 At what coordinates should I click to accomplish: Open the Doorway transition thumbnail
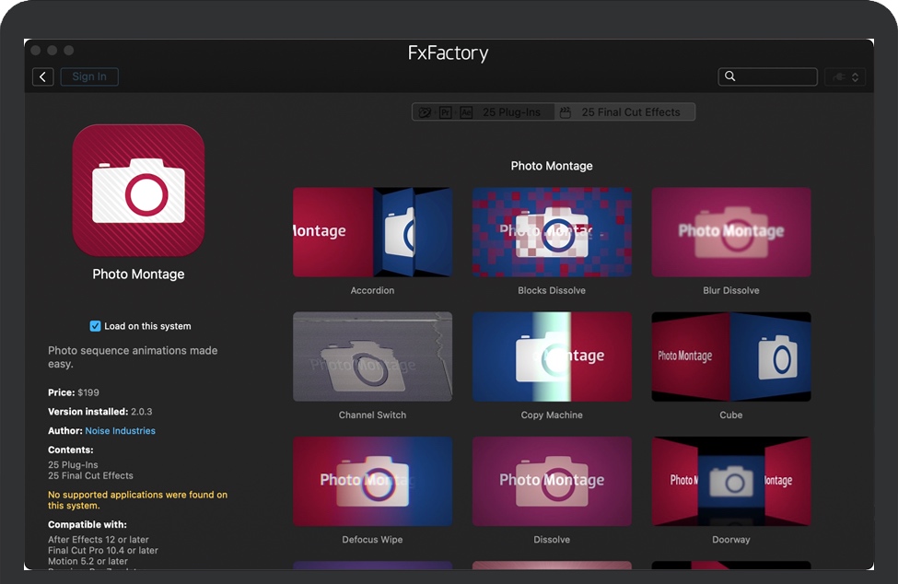pos(731,481)
